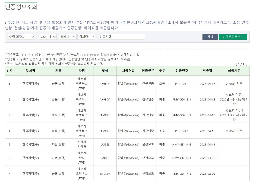
Task: Click the 인증구분 column header
Action: [148, 71]
